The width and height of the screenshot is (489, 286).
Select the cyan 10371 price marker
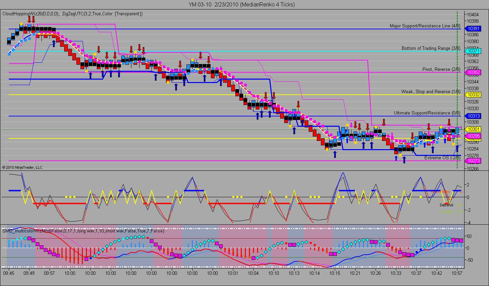473,51
